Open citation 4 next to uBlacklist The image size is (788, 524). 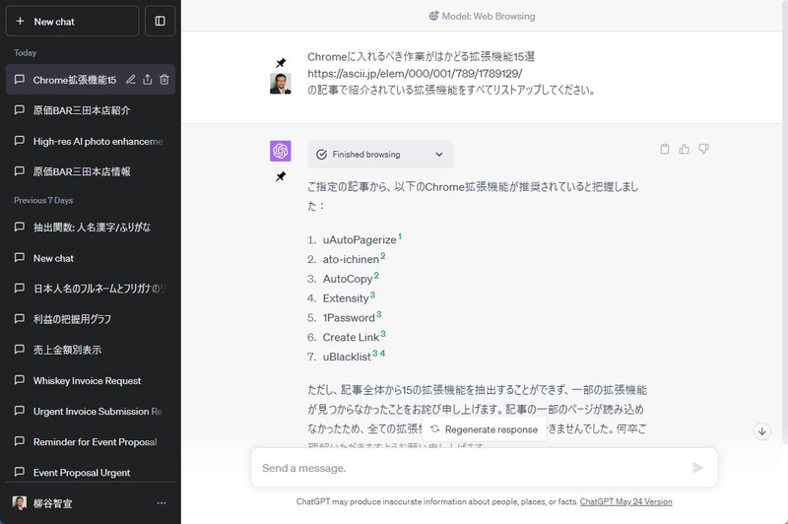pyautogui.click(x=383, y=354)
